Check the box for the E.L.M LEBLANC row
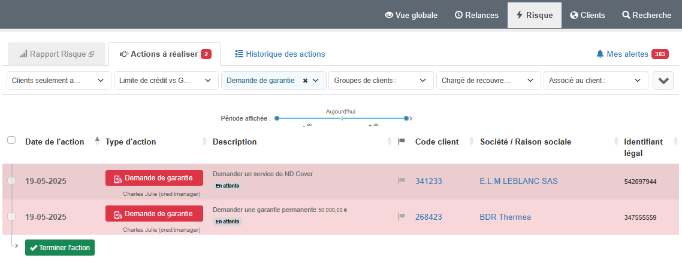 click(11, 181)
